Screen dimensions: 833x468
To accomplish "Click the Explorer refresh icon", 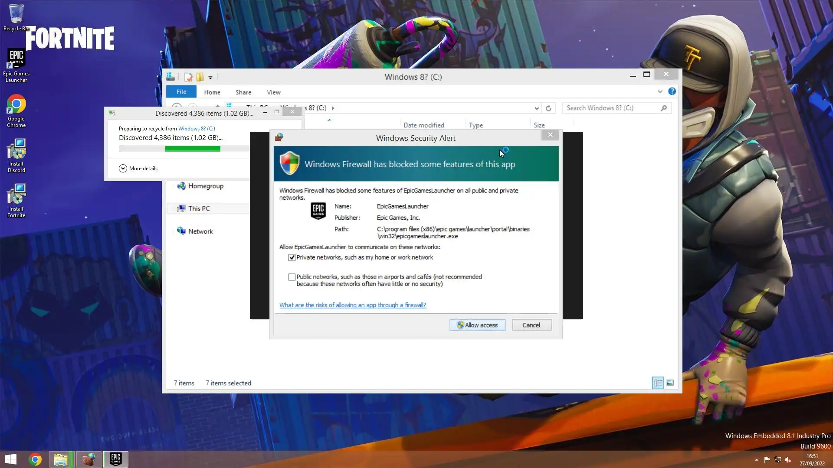I will [x=548, y=108].
